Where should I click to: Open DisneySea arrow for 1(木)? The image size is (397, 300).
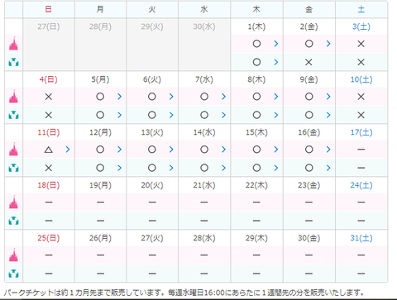pos(276,62)
